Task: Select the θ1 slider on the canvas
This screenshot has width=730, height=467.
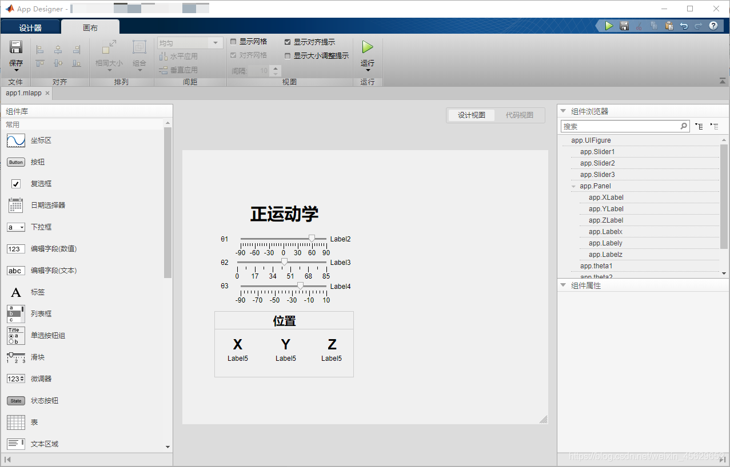Action: (x=283, y=238)
